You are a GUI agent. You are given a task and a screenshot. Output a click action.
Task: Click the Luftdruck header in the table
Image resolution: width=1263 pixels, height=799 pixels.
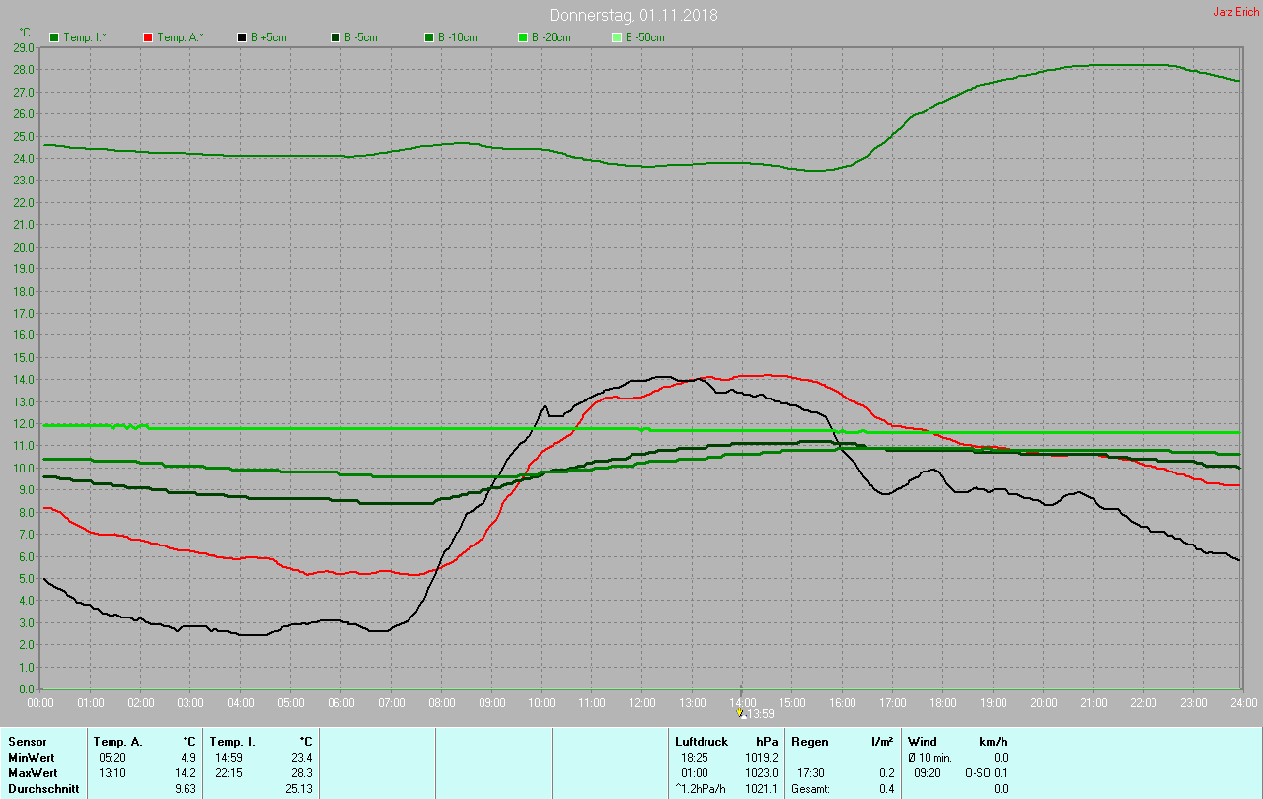click(x=702, y=741)
